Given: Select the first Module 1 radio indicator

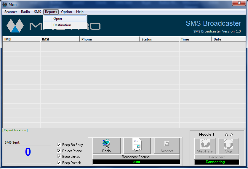Looking at the screenshot, I should pos(227,135).
